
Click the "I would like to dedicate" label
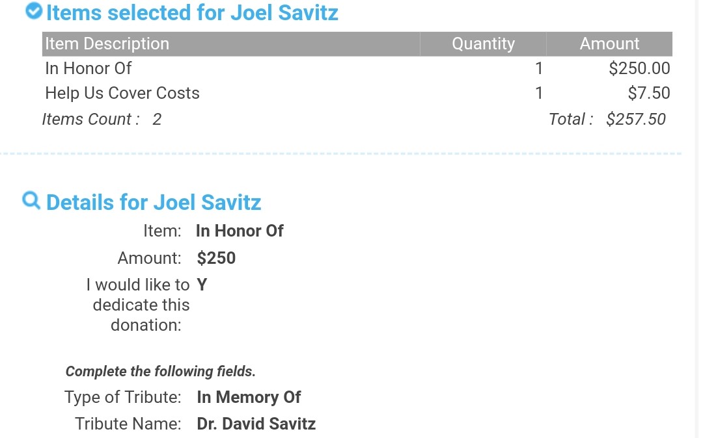pyautogui.click(x=138, y=305)
